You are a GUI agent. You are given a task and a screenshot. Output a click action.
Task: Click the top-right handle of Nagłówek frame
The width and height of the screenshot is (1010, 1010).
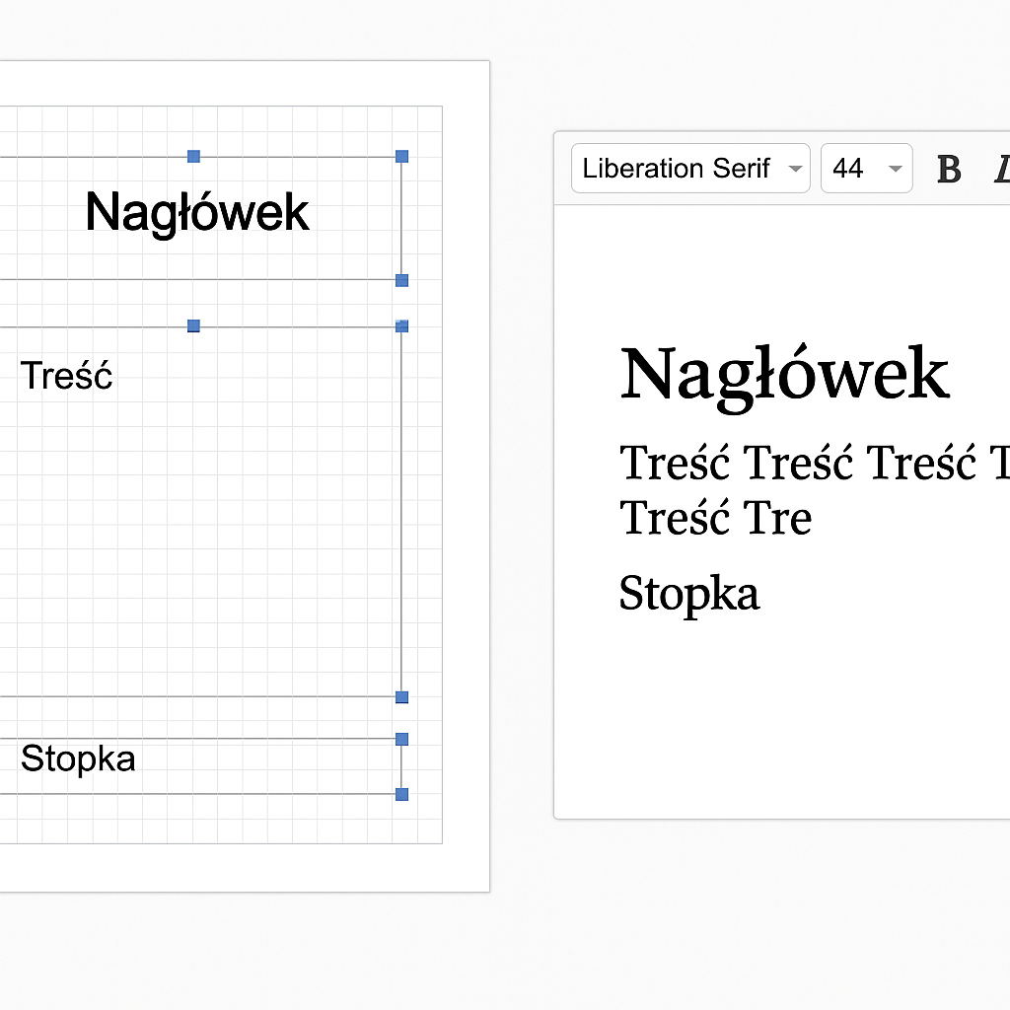click(x=401, y=156)
